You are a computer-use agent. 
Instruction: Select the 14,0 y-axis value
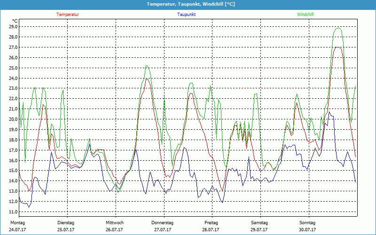pyautogui.click(x=13, y=181)
